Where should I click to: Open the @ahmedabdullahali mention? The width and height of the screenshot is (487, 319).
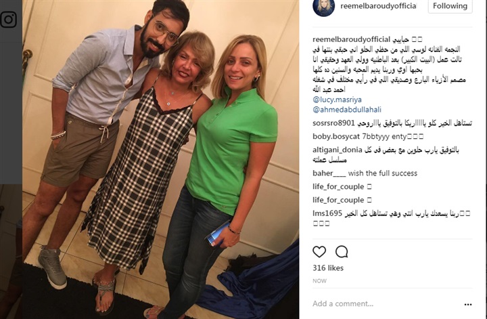pos(347,110)
